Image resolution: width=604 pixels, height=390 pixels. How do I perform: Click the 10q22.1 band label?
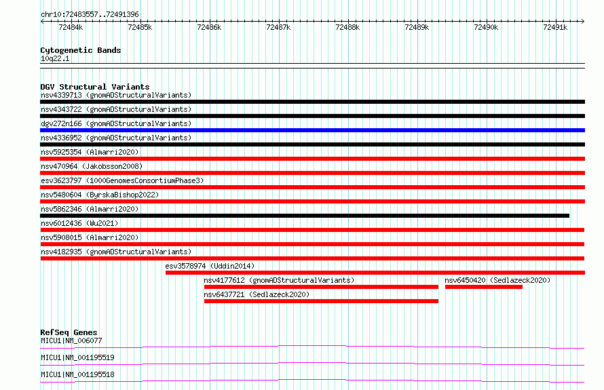[x=55, y=58]
